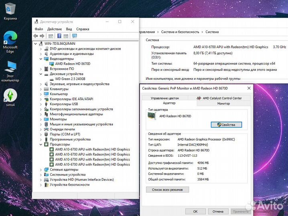Click the "113-DVST-113" BIOS info text
This screenshot has height=216, width=288.
point(187,156)
